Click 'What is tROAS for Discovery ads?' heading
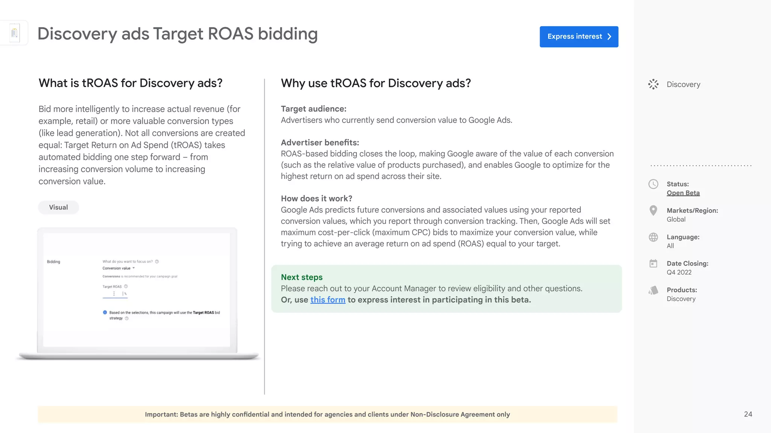This screenshot has height=433, width=771. click(x=131, y=83)
